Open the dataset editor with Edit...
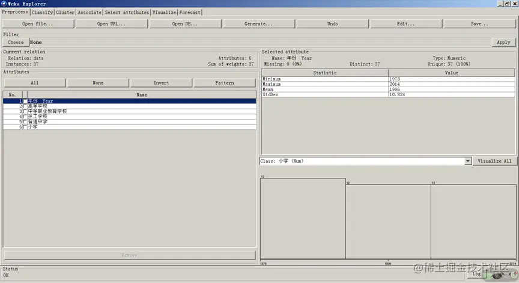Screen dimensions: 519x283 pos(406,24)
